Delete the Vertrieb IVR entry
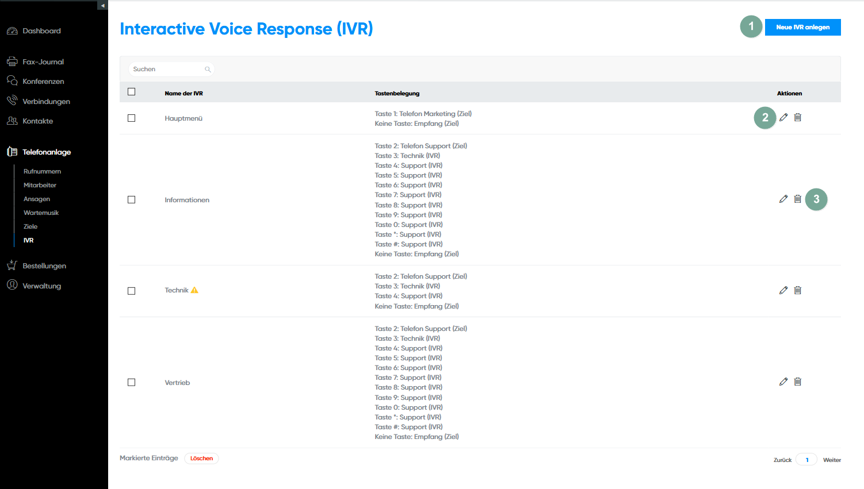Viewport: 864px width, 489px height. pyautogui.click(x=798, y=382)
